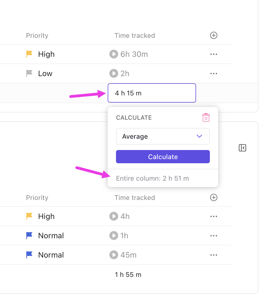Add a column using lower plus icon
The height and width of the screenshot is (305, 264).
point(214,197)
